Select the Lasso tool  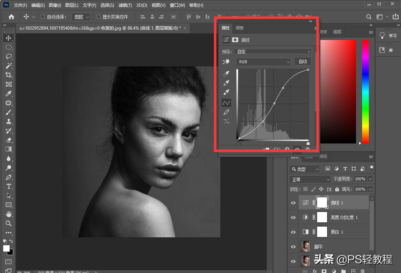(9, 56)
